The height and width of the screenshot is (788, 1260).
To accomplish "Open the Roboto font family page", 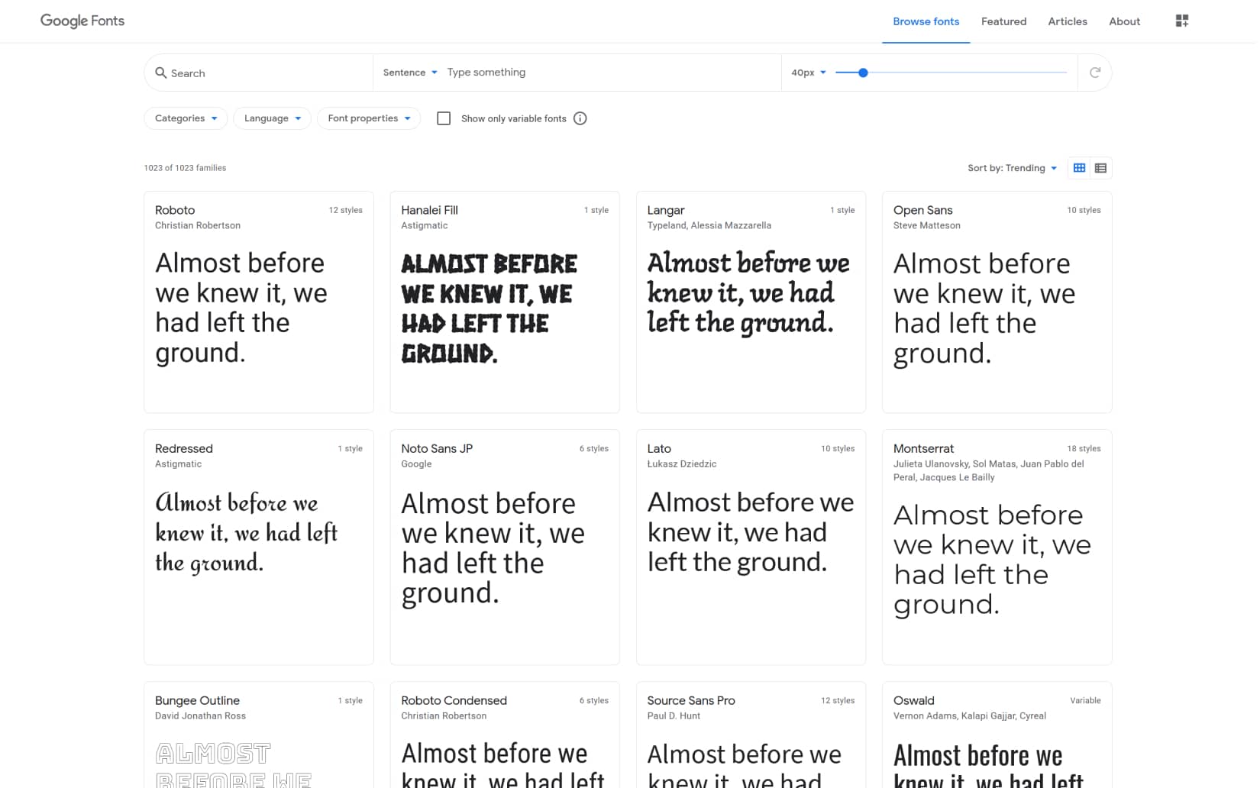I will click(175, 210).
